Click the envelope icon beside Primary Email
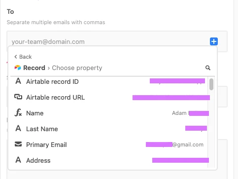238x179 pixels. tap(18, 144)
